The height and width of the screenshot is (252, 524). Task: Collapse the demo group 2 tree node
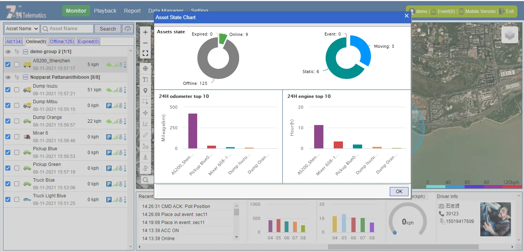click(x=25, y=52)
